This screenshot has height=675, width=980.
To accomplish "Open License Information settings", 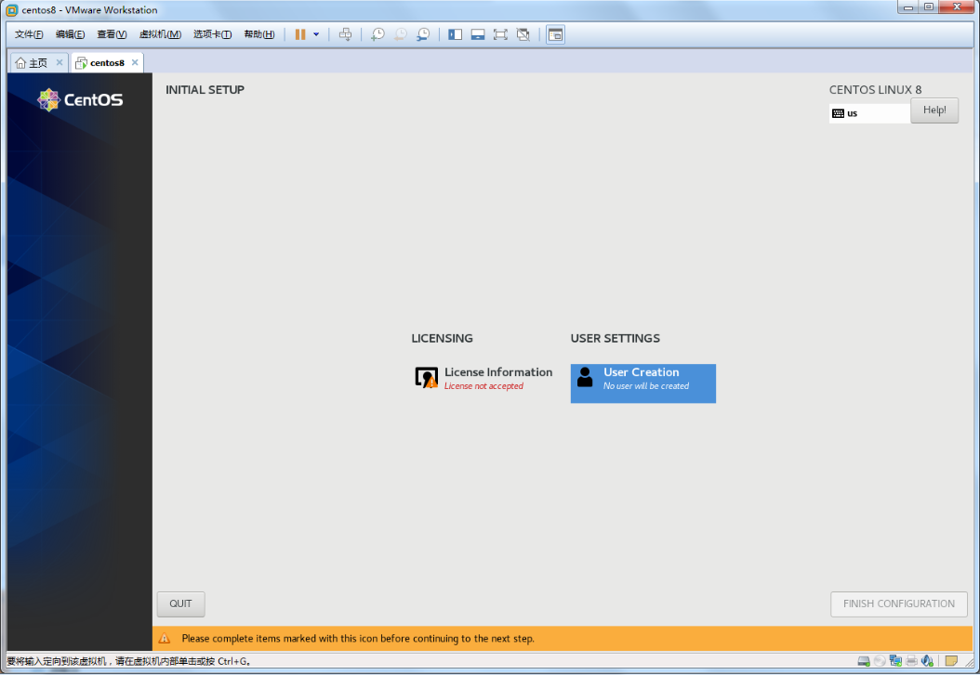I will 483,378.
